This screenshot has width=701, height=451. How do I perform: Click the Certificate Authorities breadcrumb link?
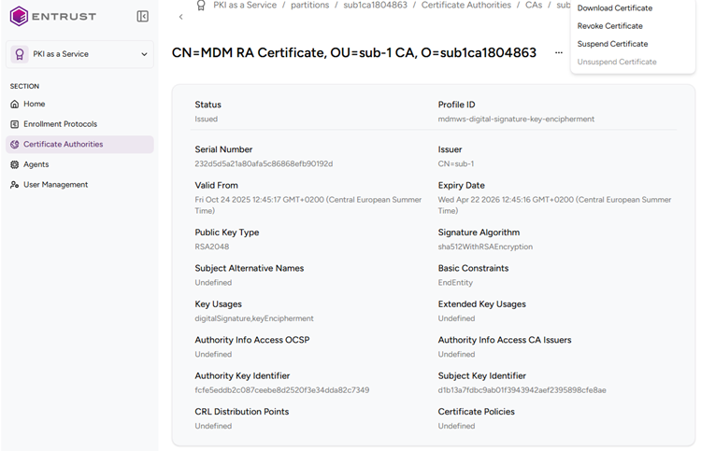click(467, 6)
